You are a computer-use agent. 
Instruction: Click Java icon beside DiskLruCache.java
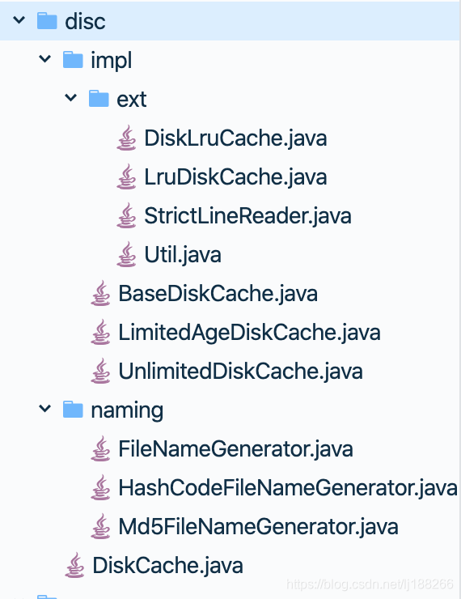(x=126, y=138)
